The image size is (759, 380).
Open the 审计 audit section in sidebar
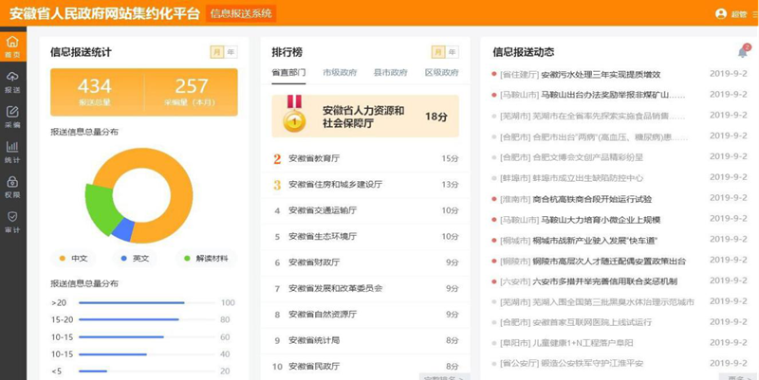pos(12,223)
